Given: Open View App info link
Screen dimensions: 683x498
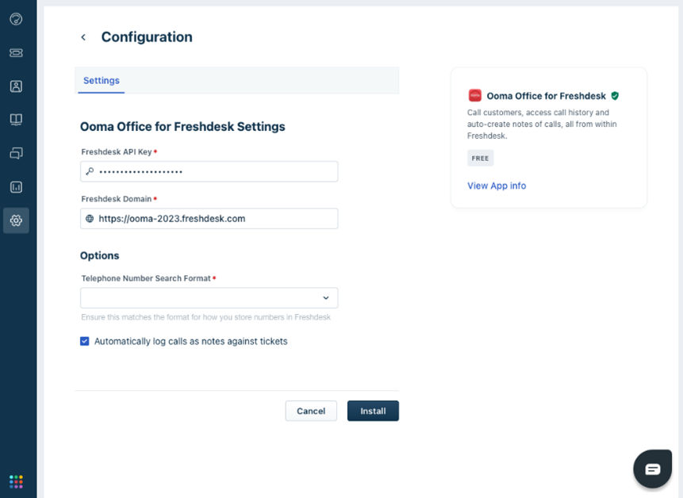Looking at the screenshot, I should [496, 185].
